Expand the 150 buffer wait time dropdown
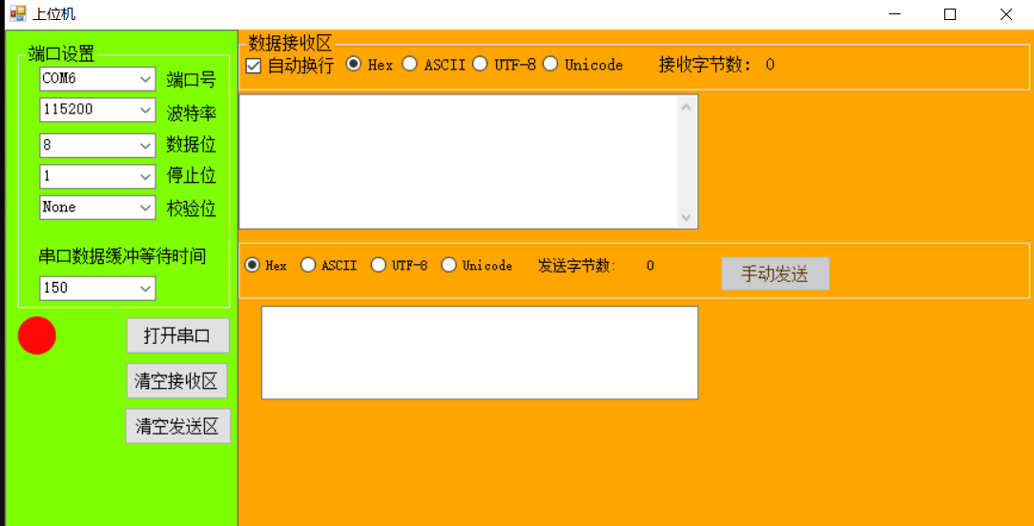The image size is (1034, 526). (x=97, y=288)
